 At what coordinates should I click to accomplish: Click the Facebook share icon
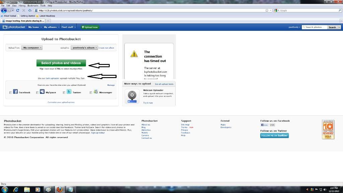pyautogui.click(x=15, y=91)
